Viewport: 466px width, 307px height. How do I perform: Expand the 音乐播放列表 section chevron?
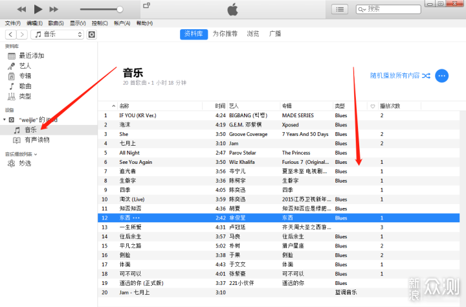point(36,154)
